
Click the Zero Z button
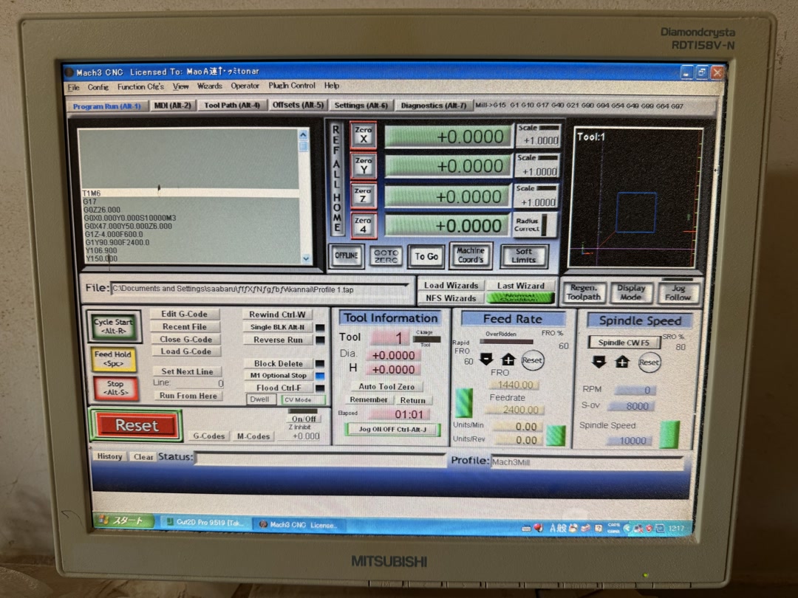click(x=363, y=195)
